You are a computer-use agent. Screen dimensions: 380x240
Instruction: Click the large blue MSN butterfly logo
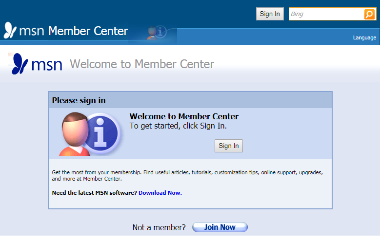coord(20,64)
